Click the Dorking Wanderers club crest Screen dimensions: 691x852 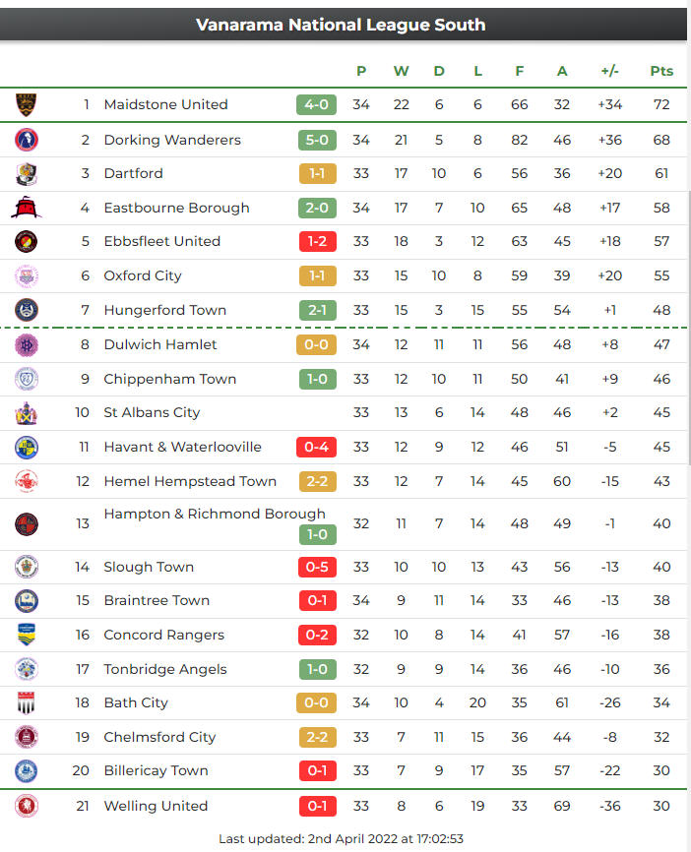coord(27,140)
